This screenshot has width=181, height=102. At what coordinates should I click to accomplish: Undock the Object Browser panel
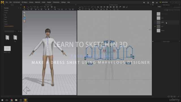pos(179,5)
